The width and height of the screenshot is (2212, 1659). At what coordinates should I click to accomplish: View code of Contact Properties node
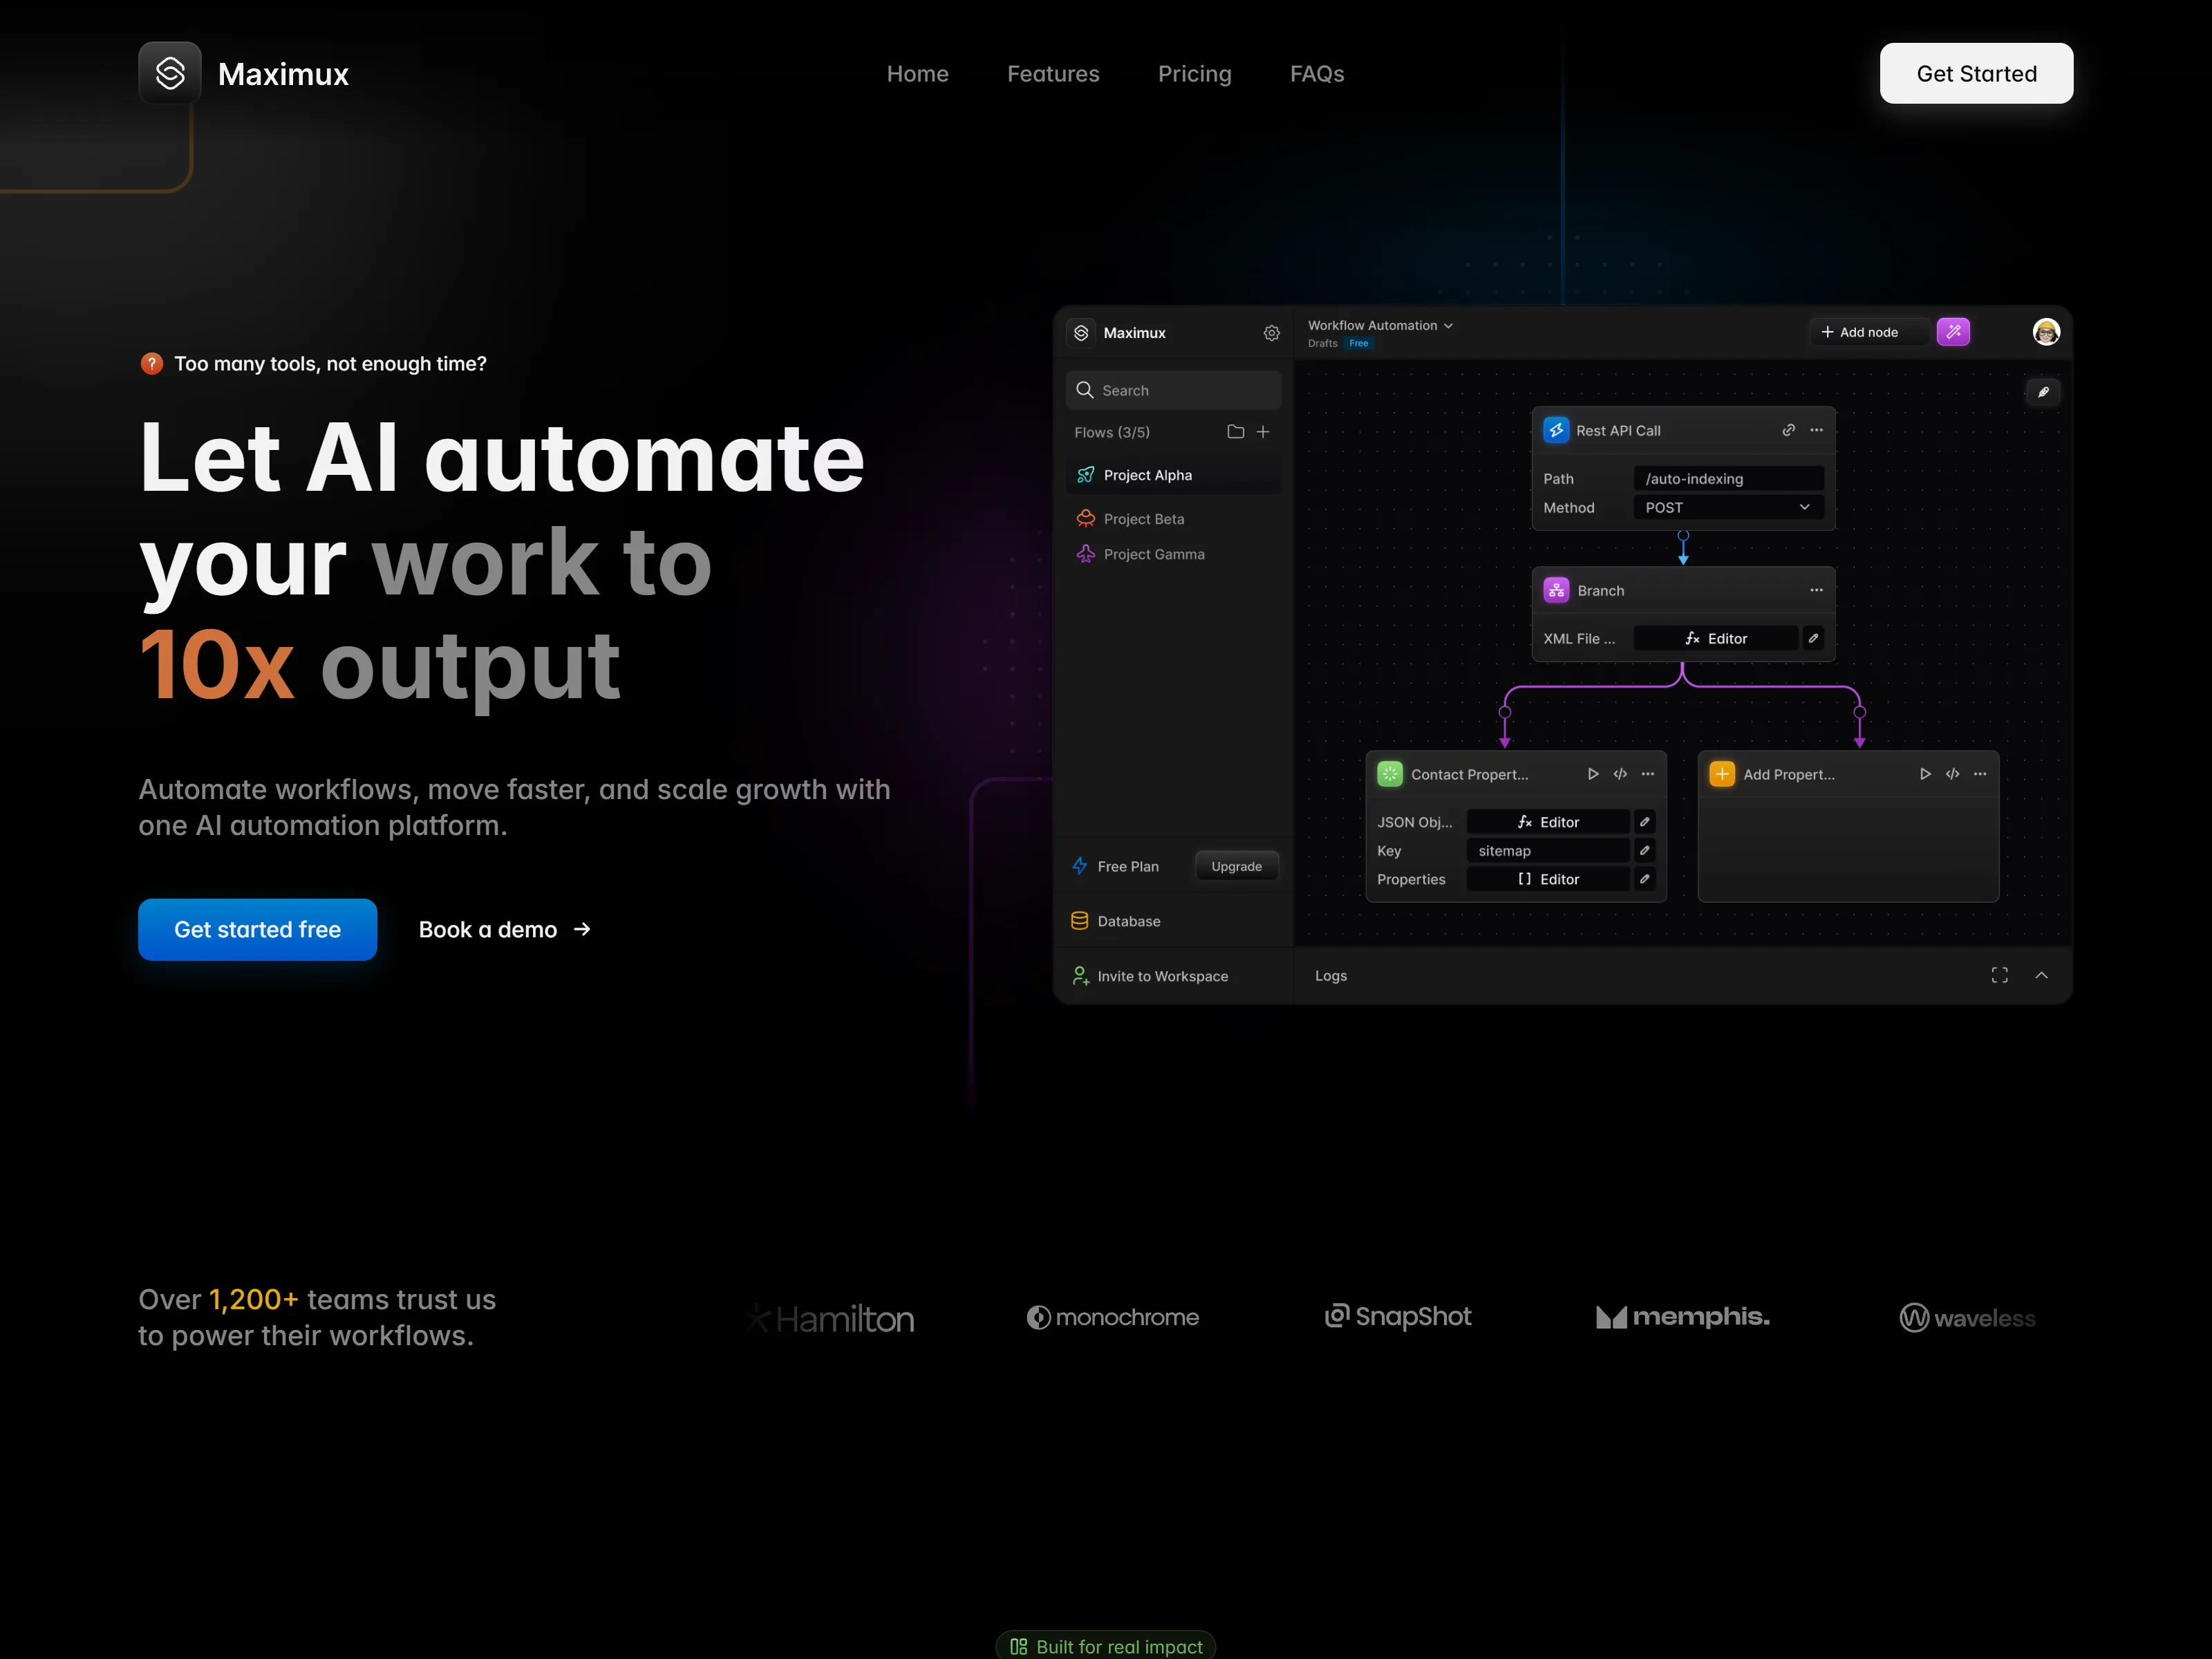[x=1620, y=774]
